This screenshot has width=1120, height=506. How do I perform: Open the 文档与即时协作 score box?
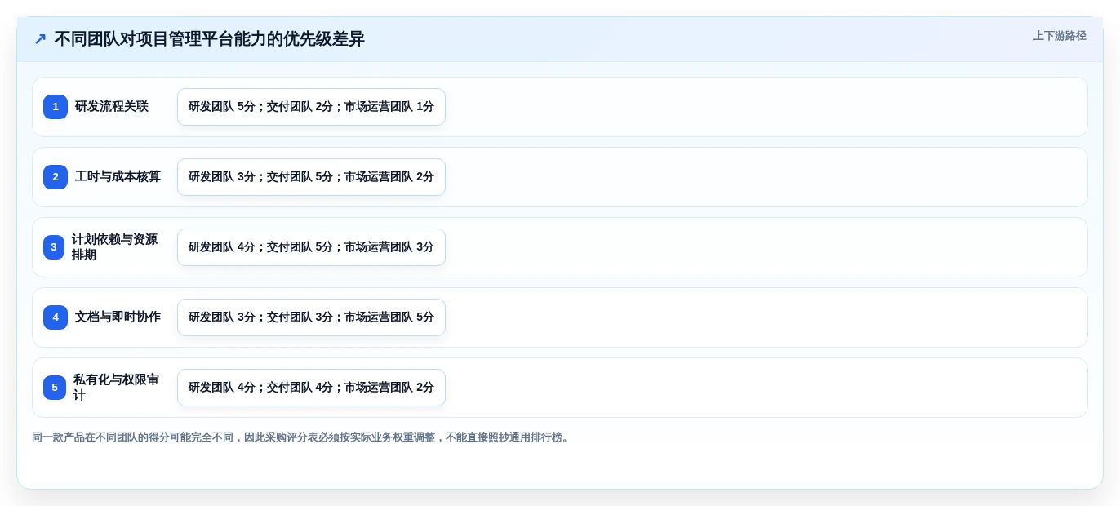coord(311,317)
